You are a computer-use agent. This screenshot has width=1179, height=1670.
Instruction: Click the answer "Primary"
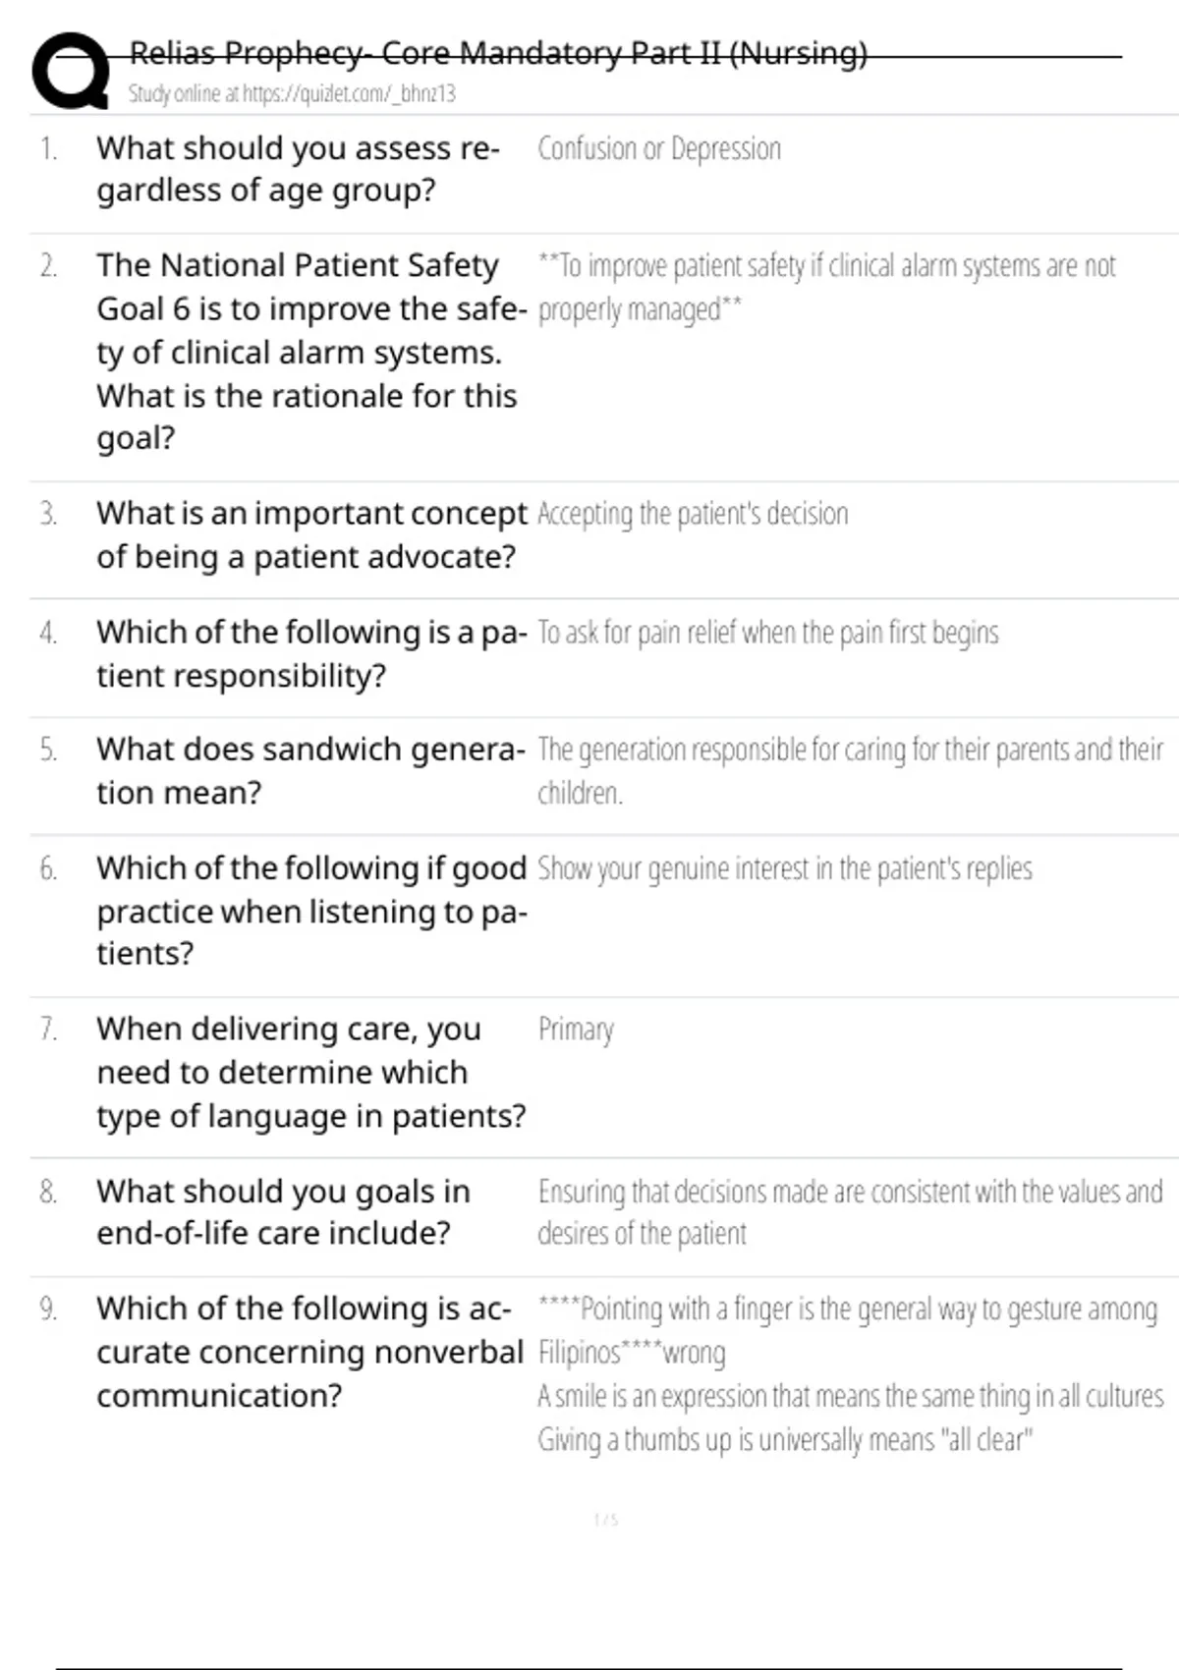(576, 1030)
